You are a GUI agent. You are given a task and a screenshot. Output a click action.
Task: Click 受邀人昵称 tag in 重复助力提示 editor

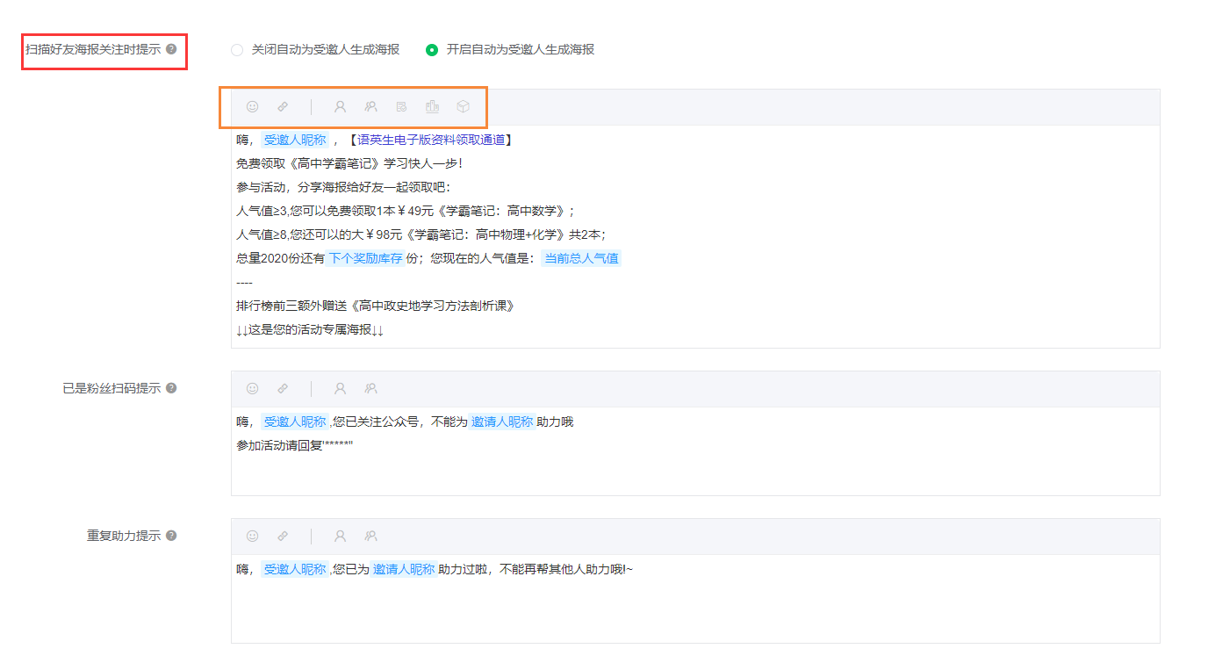click(x=295, y=569)
